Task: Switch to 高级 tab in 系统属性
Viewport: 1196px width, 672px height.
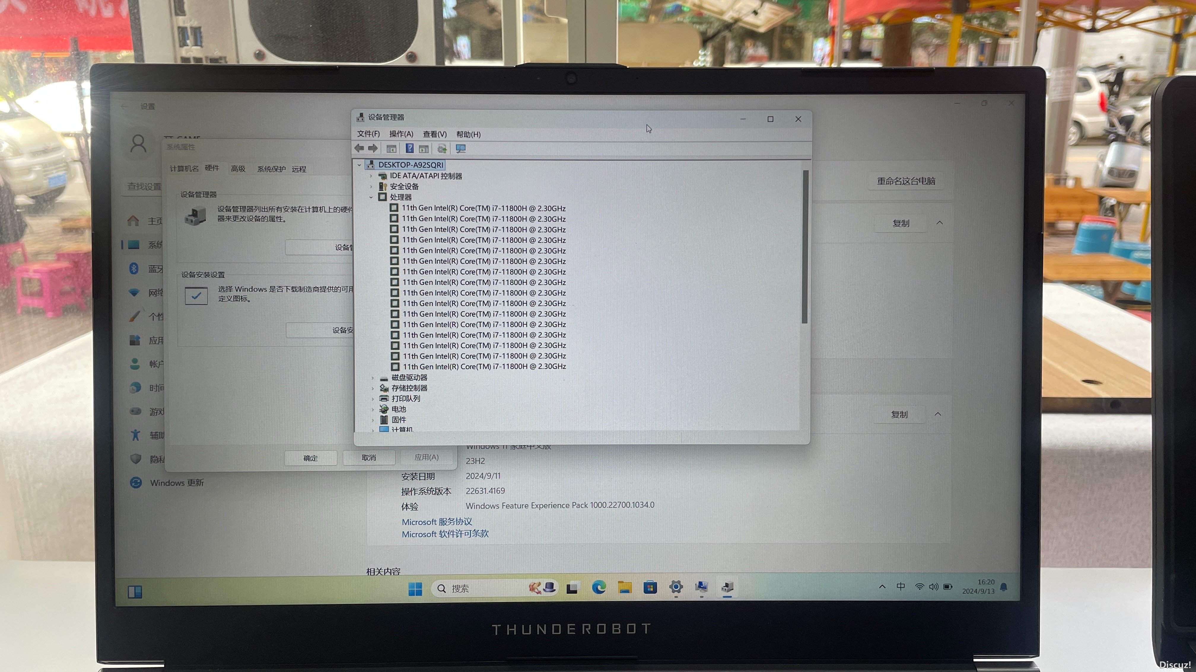Action: [x=238, y=169]
